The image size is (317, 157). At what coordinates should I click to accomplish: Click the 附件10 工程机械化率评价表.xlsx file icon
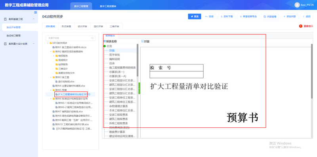click(53, 124)
